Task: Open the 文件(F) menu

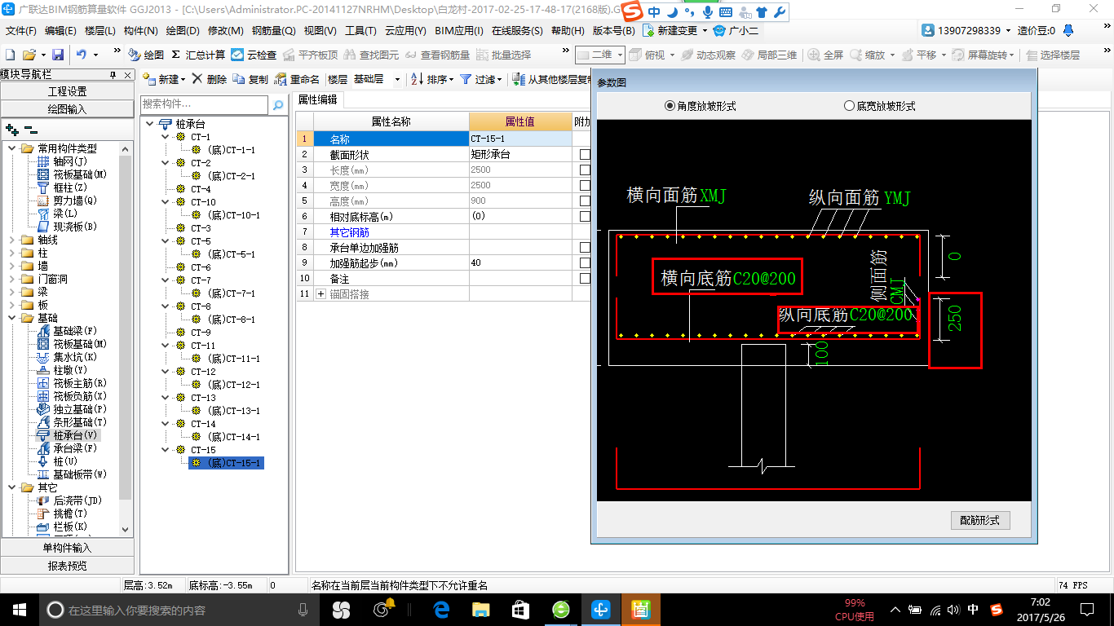Action: (x=21, y=31)
